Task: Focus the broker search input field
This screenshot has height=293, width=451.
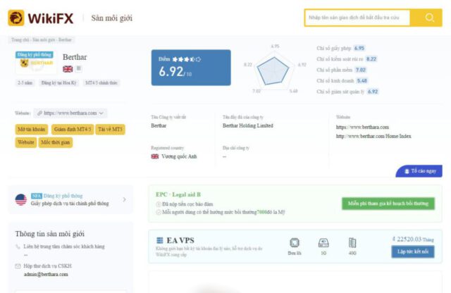Action: tap(359, 18)
